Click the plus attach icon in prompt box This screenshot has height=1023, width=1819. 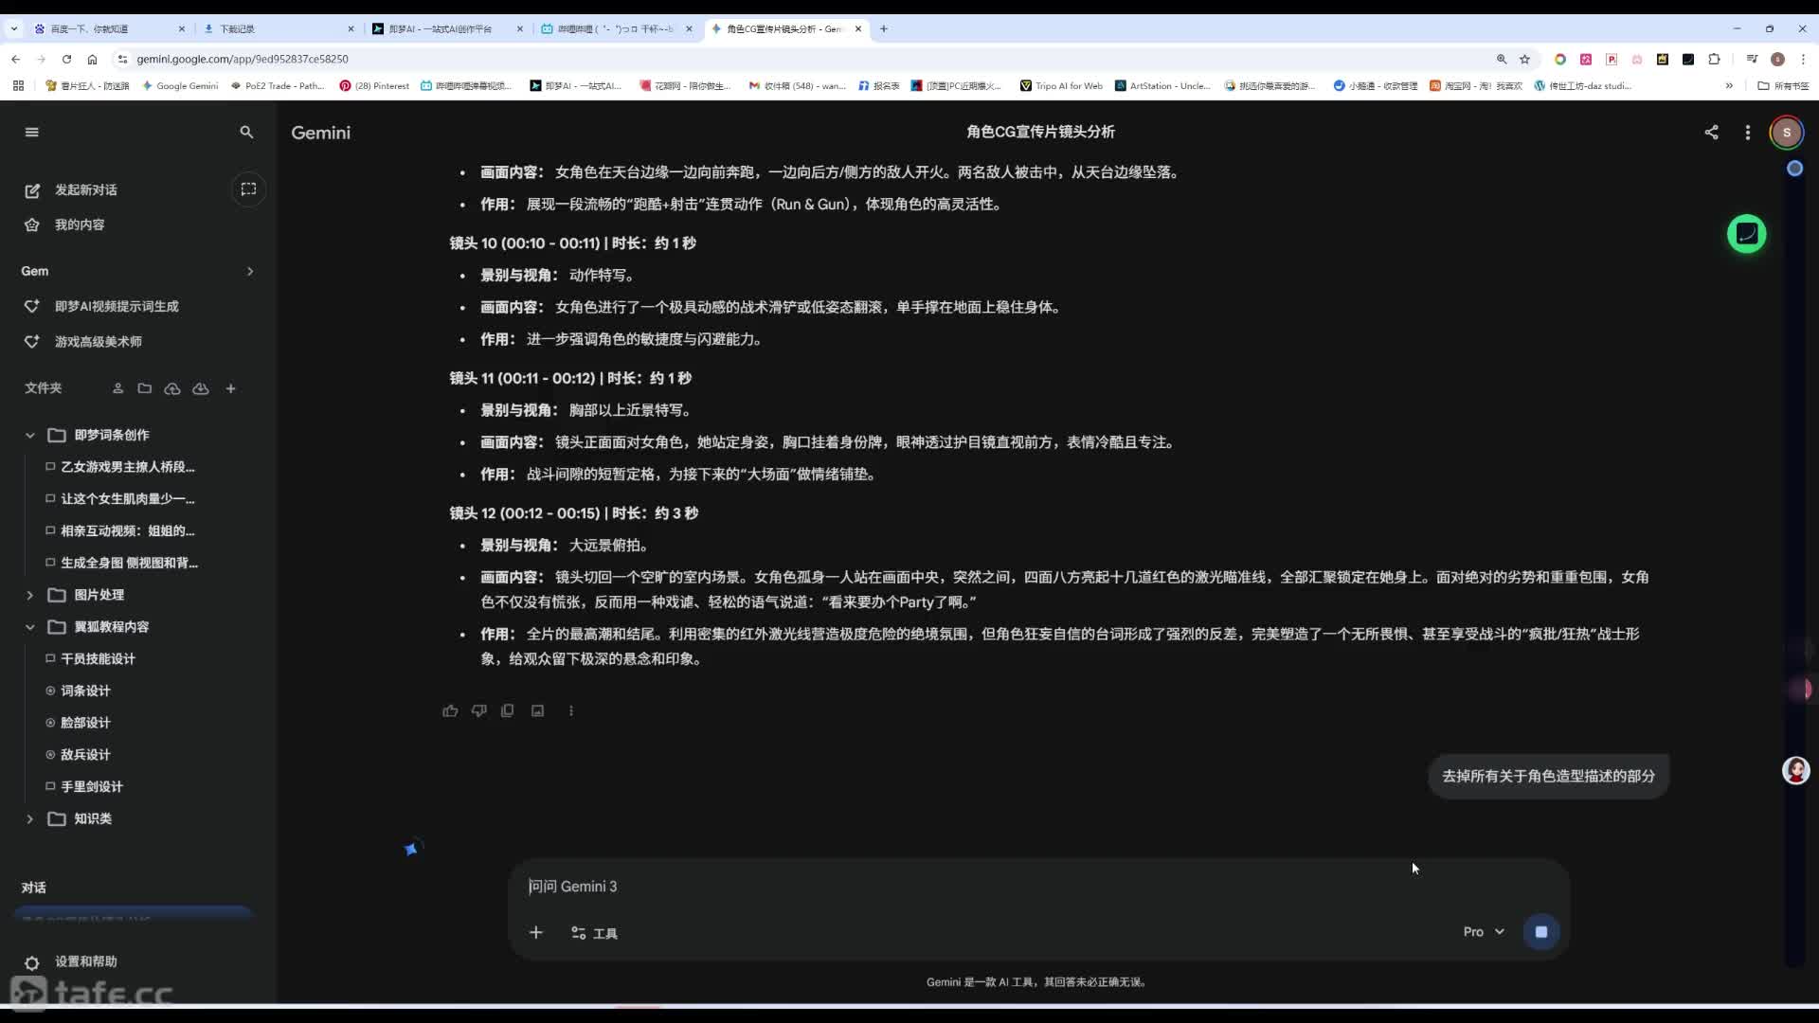point(535,933)
